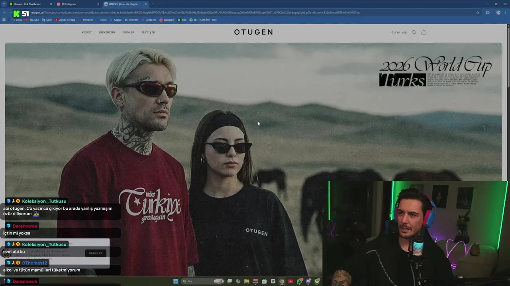Open the Kick bookmark

click(182, 19)
